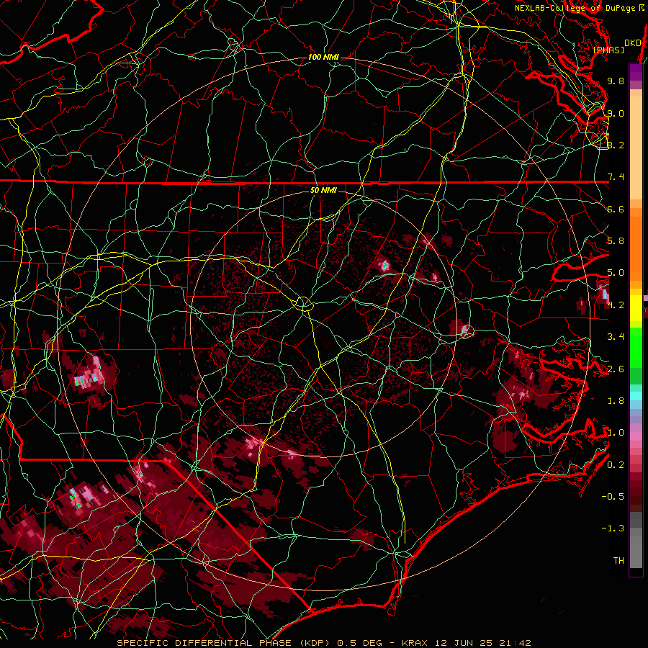Click the 0.2 scale value
Screen dimensions: 648x648
point(616,465)
